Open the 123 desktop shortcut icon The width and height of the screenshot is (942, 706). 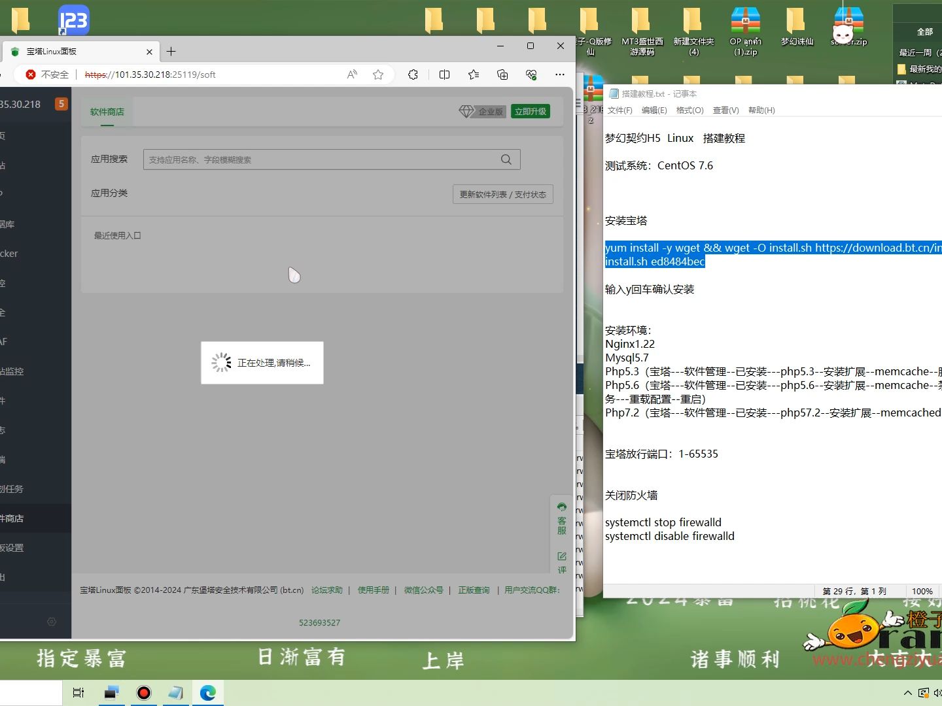click(73, 20)
